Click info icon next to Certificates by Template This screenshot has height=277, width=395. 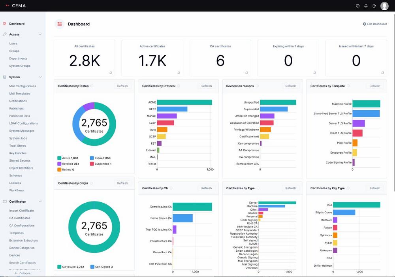click(x=348, y=86)
